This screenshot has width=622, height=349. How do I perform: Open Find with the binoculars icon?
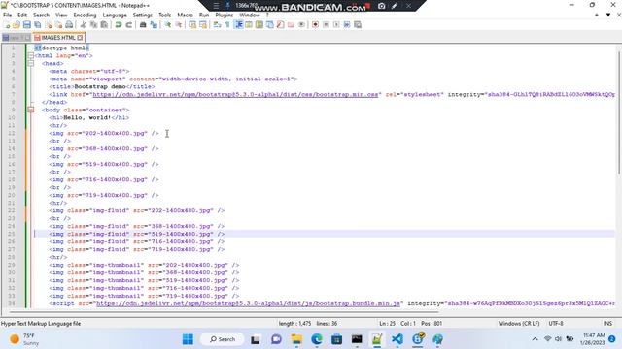143,25
